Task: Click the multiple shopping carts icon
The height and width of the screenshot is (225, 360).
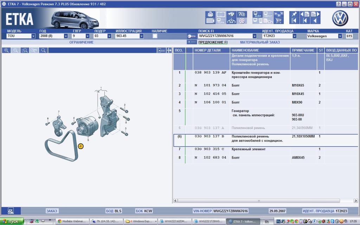Action: (x=278, y=14)
